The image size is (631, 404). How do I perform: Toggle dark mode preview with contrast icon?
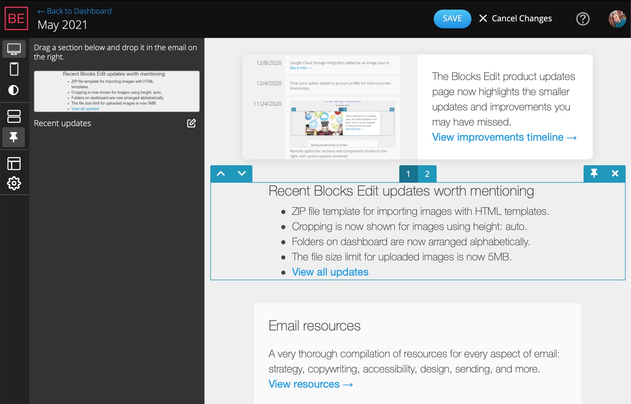[x=14, y=90]
